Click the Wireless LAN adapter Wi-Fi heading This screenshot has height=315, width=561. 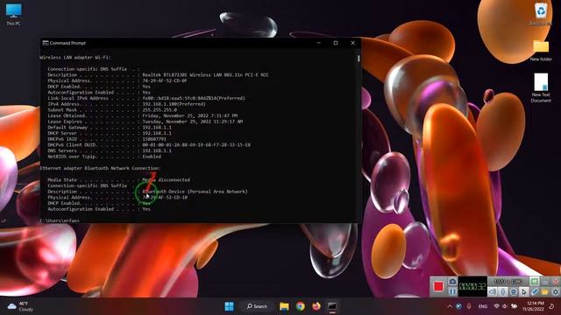[75, 57]
